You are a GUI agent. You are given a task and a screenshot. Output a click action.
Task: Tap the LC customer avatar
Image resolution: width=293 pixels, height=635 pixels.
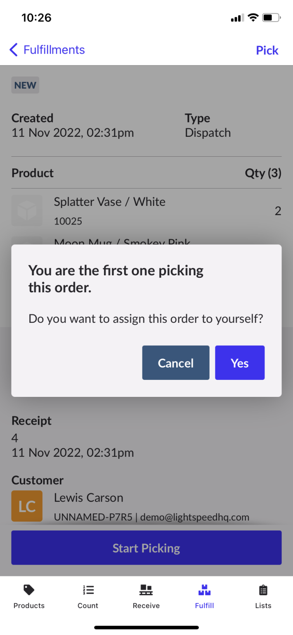[x=27, y=506]
